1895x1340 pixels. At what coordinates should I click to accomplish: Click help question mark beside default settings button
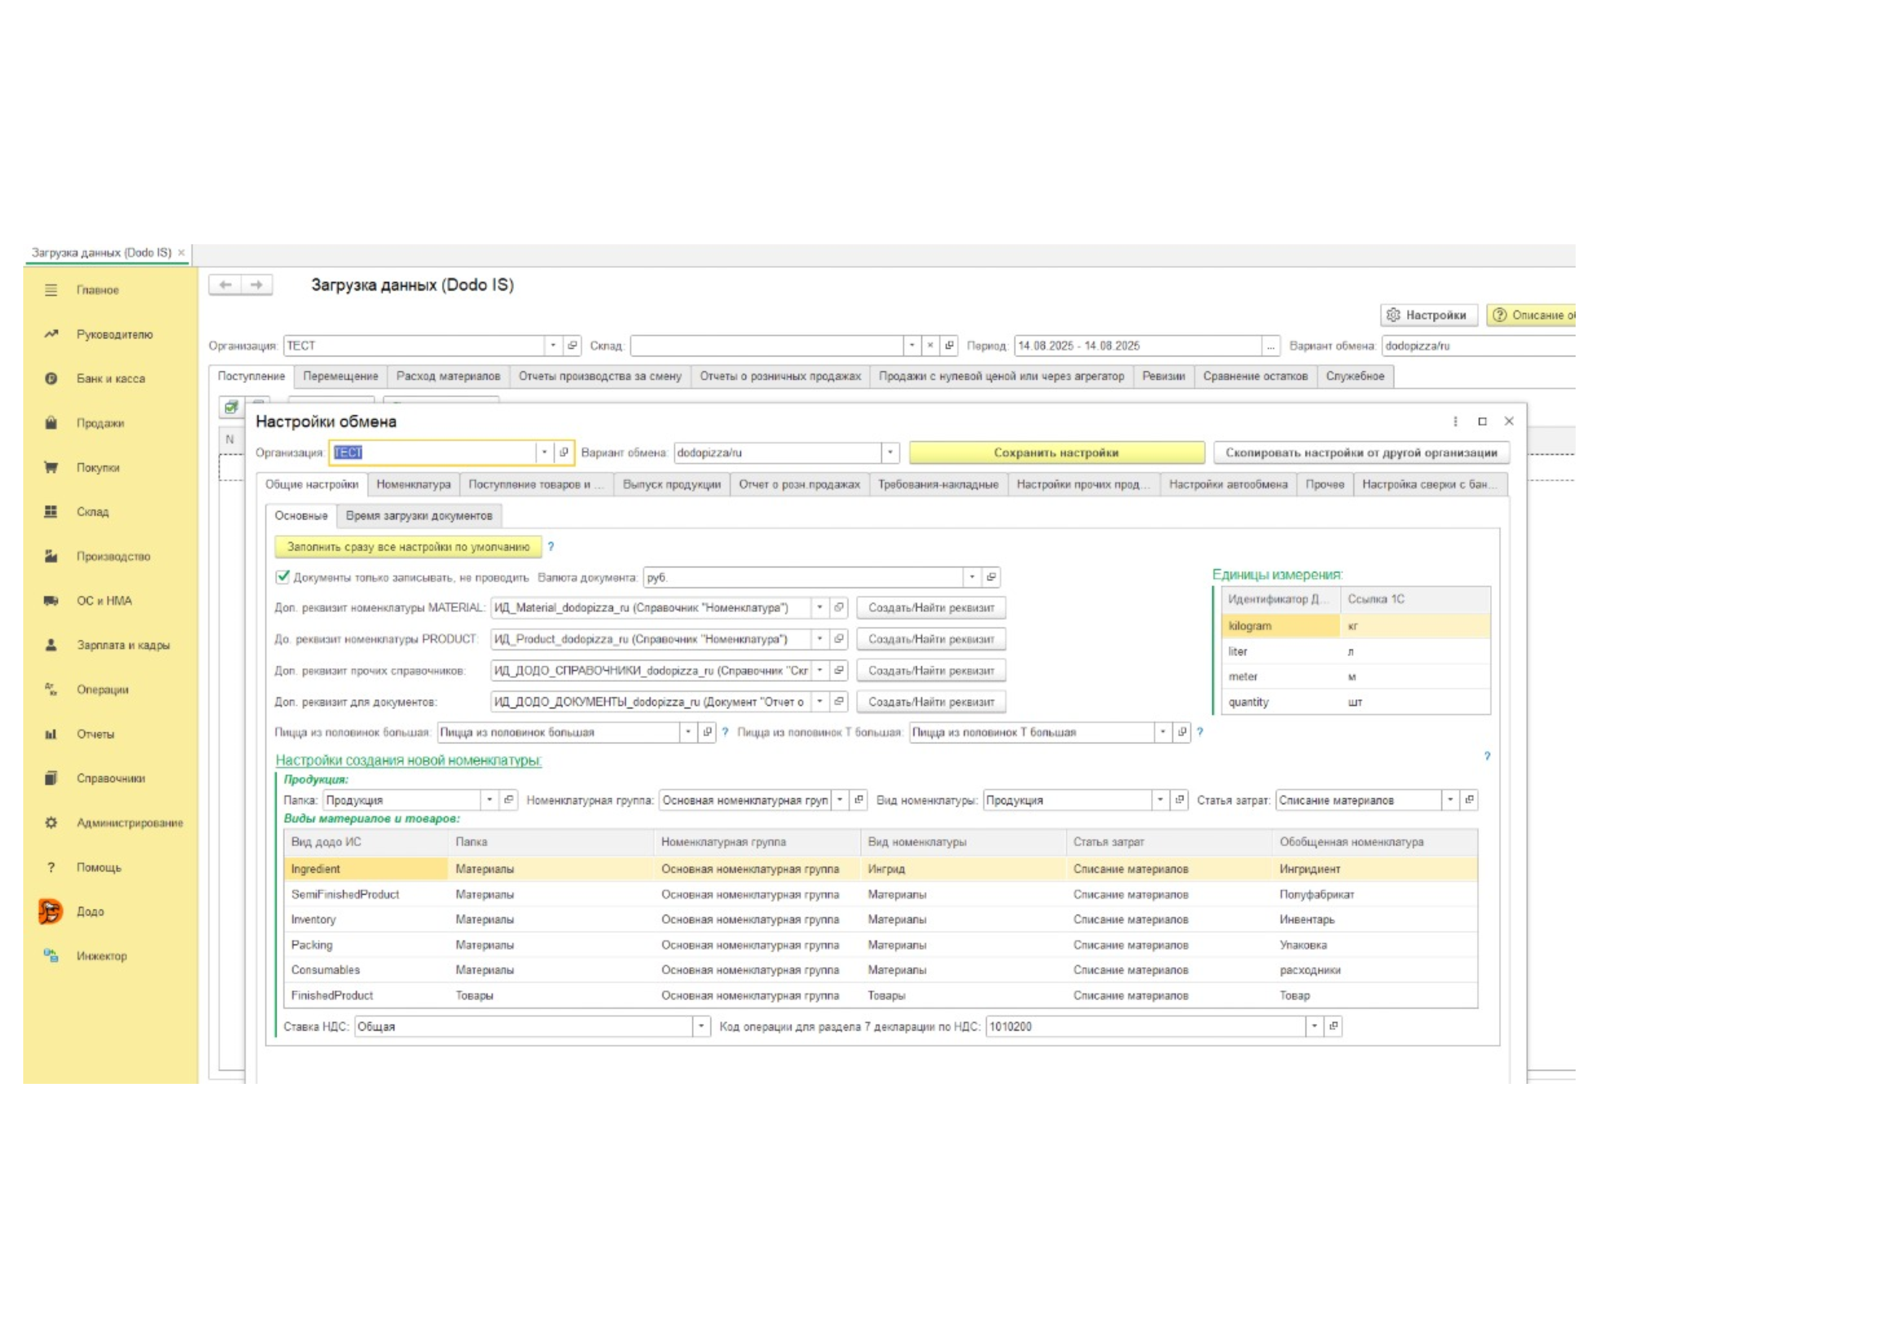(551, 546)
